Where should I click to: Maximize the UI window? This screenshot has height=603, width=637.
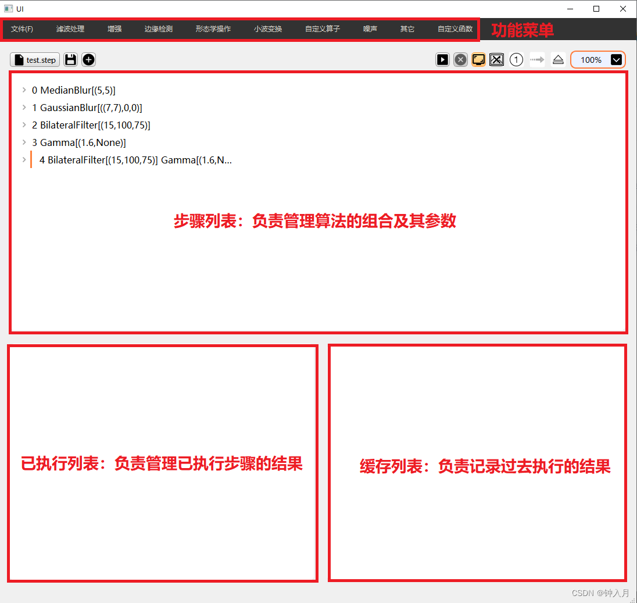[x=596, y=9]
